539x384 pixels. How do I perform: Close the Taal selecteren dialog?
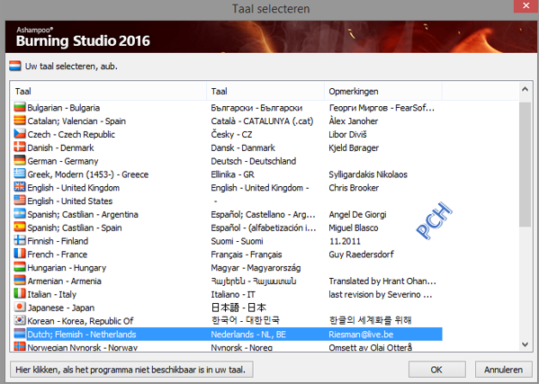pos(526,5)
